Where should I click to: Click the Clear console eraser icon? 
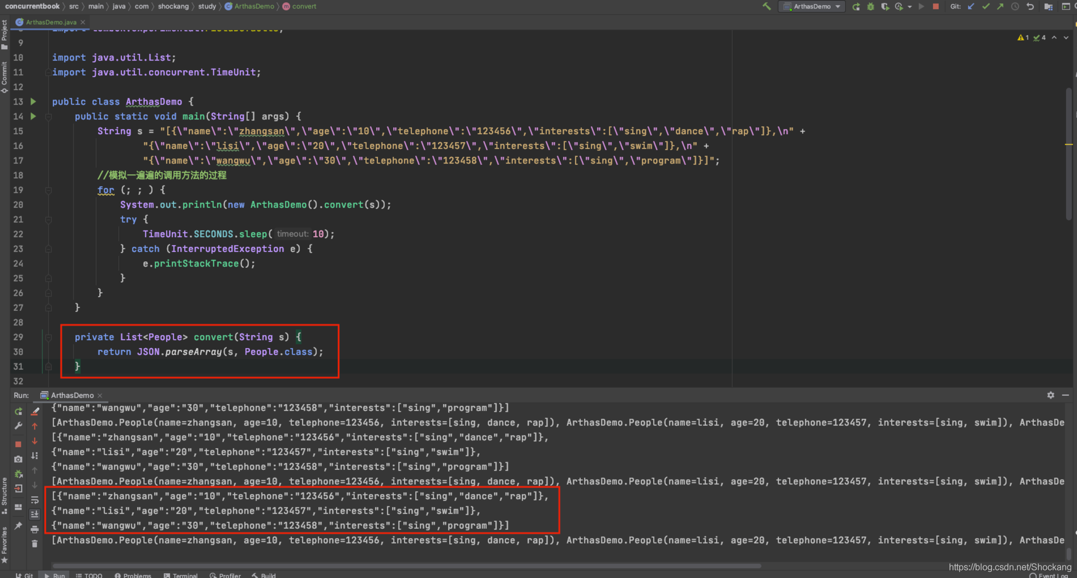[x=35, y=412]
